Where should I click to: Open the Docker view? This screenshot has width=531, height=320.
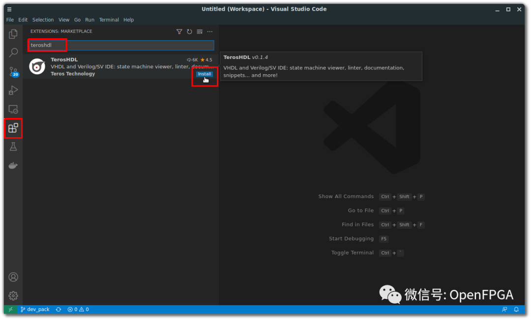pos(13,166)
